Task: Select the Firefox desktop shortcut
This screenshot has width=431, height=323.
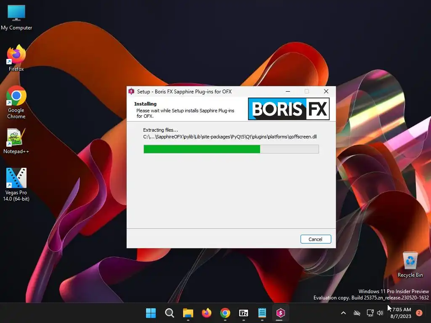Action: click(x=16, y=58)
